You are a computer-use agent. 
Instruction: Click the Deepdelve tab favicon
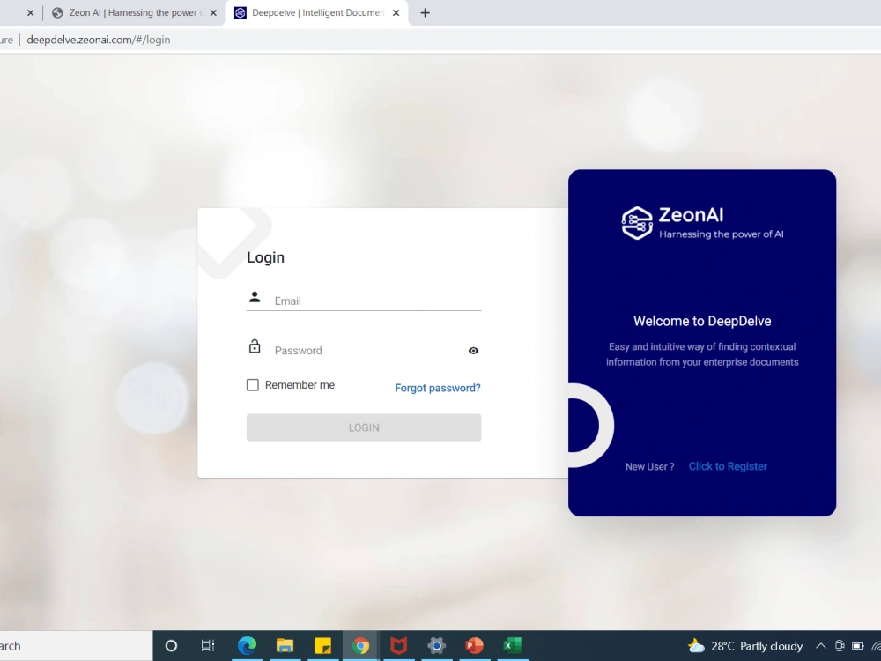[x=240, y=13]
